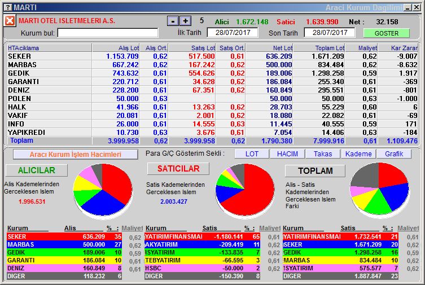Click the green ISYATIRIM -133.835 sellers row

pyautogui.click(x=202, y=252)
